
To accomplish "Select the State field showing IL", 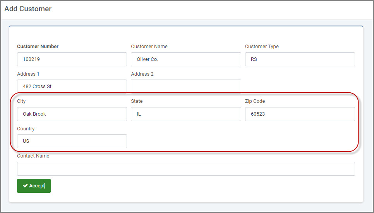I will (186, 114).
